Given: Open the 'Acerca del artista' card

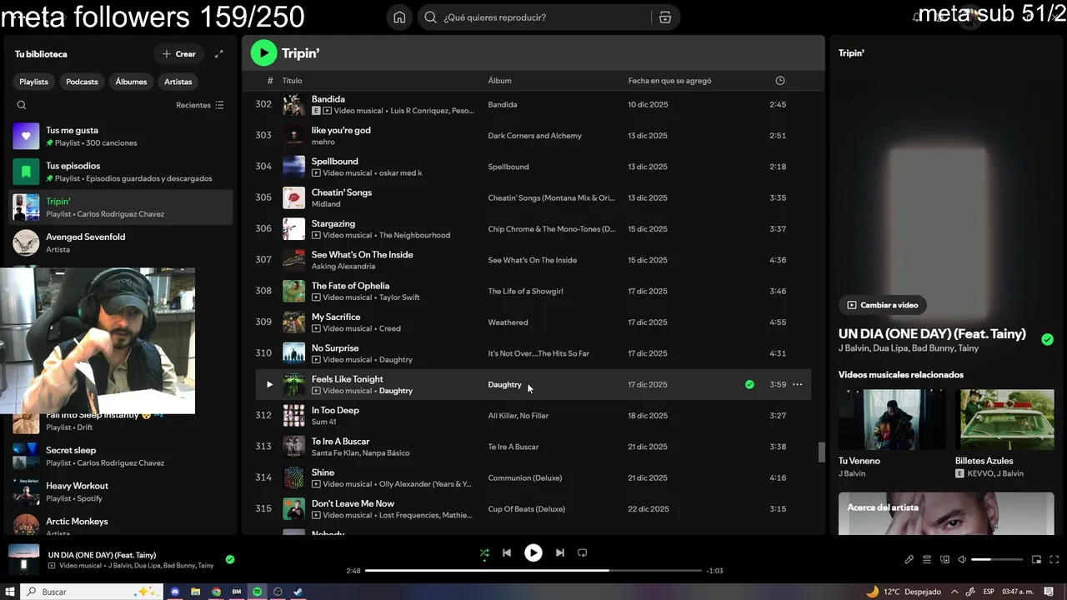Looking at the screenshot, I should (x=946, y=513).
